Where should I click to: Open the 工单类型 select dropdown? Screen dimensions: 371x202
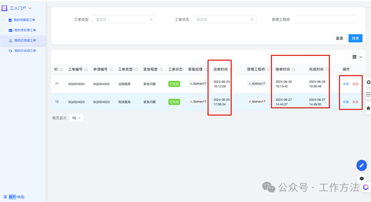[x=124, y=20]
